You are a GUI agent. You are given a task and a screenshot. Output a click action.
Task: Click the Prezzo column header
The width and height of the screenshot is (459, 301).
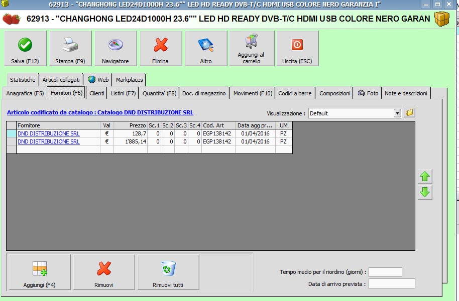(x=131, y=125)
